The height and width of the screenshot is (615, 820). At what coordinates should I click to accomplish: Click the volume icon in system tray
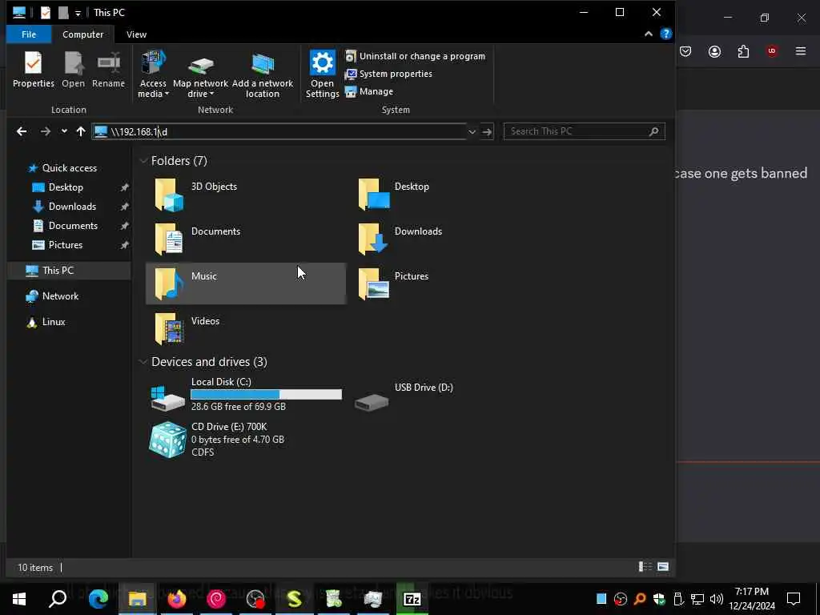[717, 599]
